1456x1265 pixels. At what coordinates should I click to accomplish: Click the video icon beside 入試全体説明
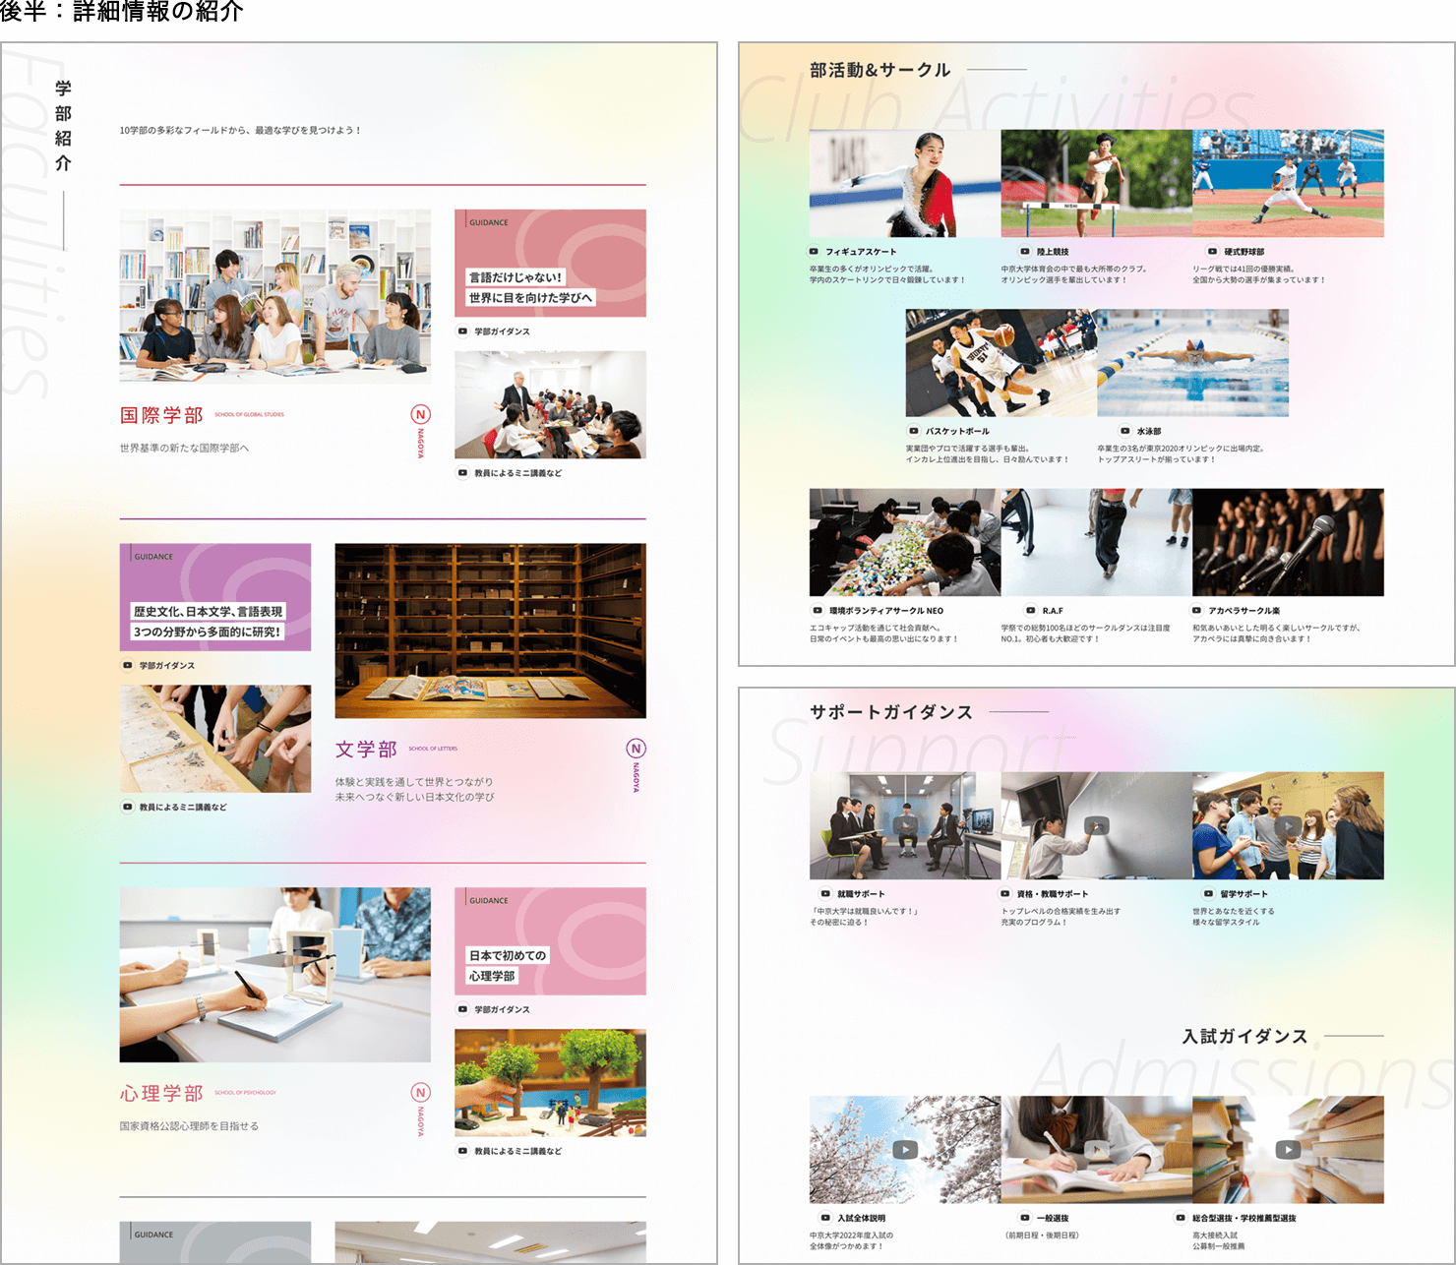pos(826,1218)
